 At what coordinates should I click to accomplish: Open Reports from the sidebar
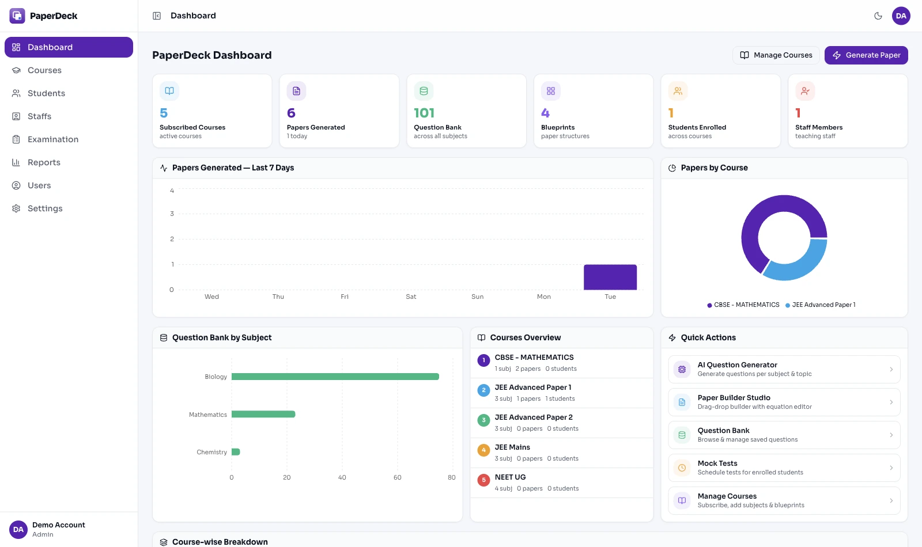pyautogui.click(x=69, y=162)
